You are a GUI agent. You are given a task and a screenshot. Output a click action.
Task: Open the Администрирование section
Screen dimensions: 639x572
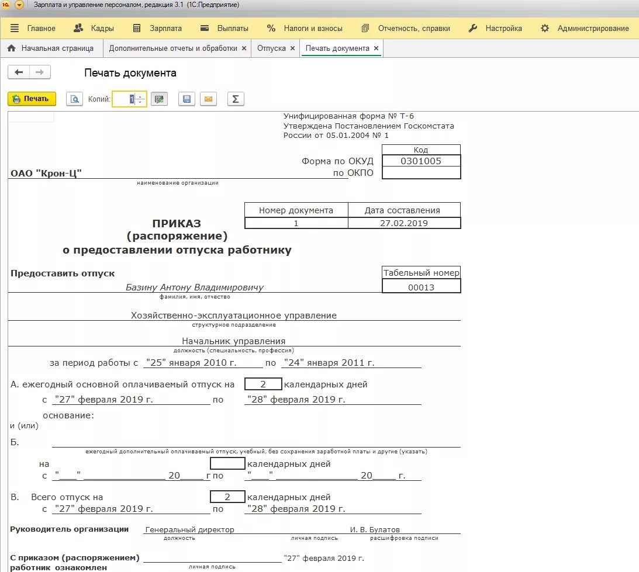pyautogui.click(x=593, y=28)
